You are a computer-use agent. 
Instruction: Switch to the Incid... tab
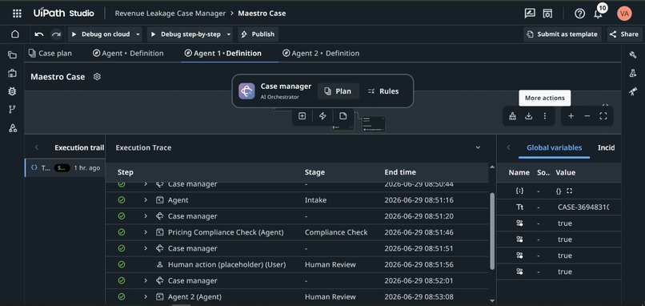[607, 147]
